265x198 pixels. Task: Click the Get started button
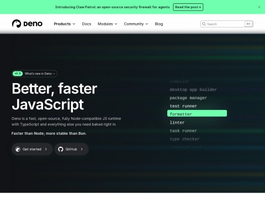click(x=32, y=149)
